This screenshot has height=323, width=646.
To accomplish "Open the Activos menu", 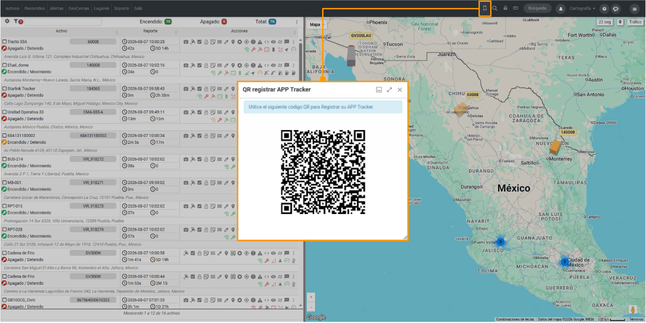I will point(12,9).
